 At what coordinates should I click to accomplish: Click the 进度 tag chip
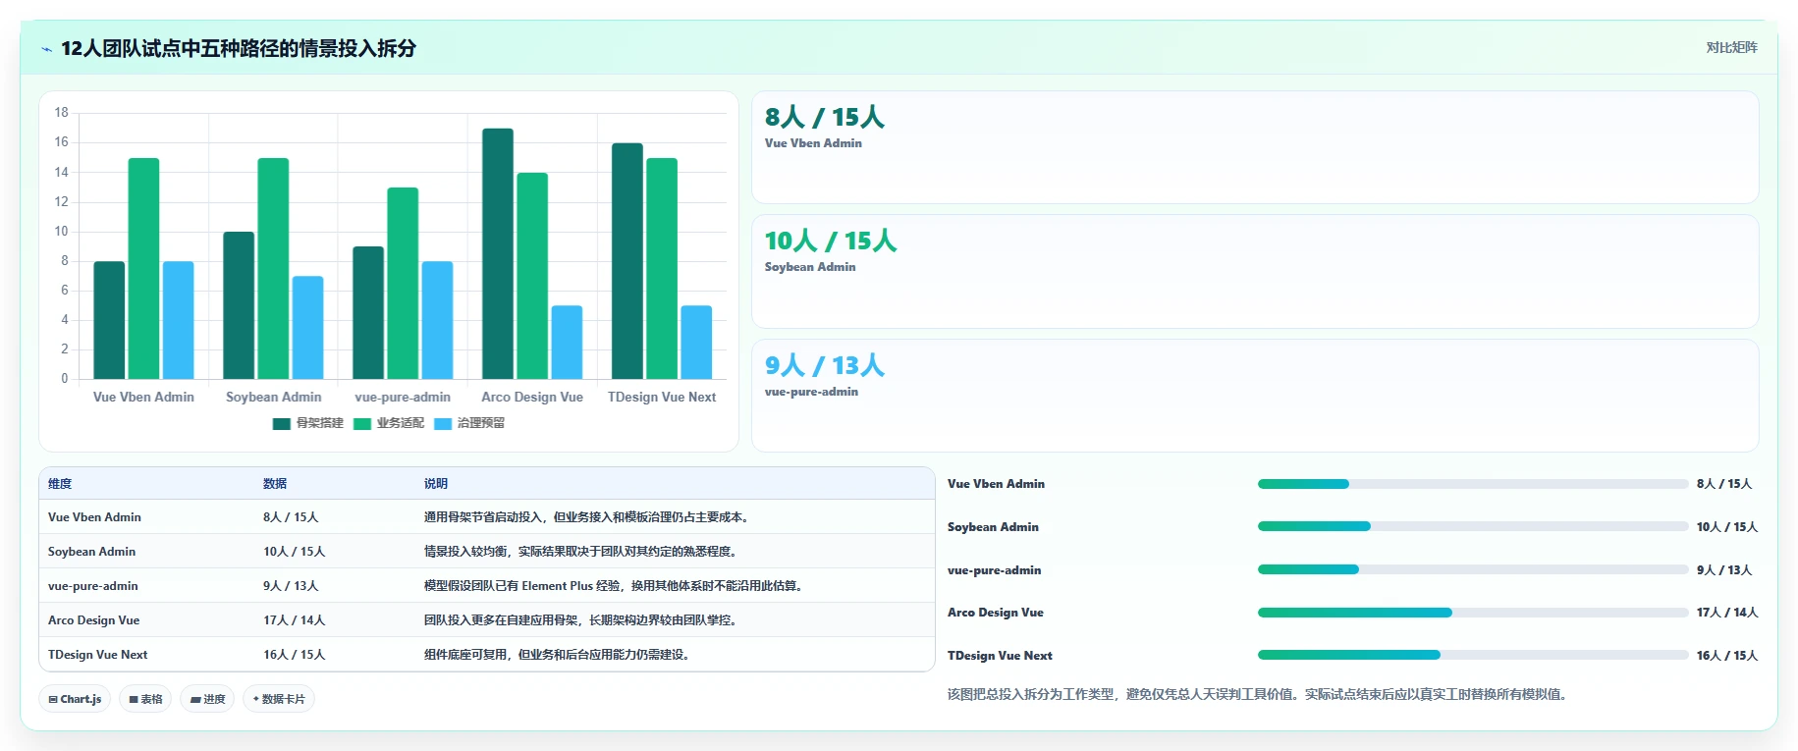[207, 699]
